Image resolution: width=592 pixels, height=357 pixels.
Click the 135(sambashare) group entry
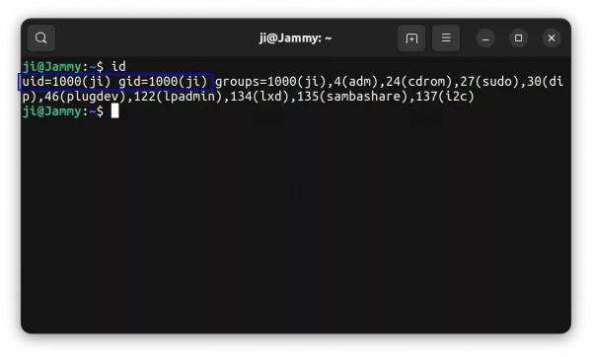coord(352,97)
